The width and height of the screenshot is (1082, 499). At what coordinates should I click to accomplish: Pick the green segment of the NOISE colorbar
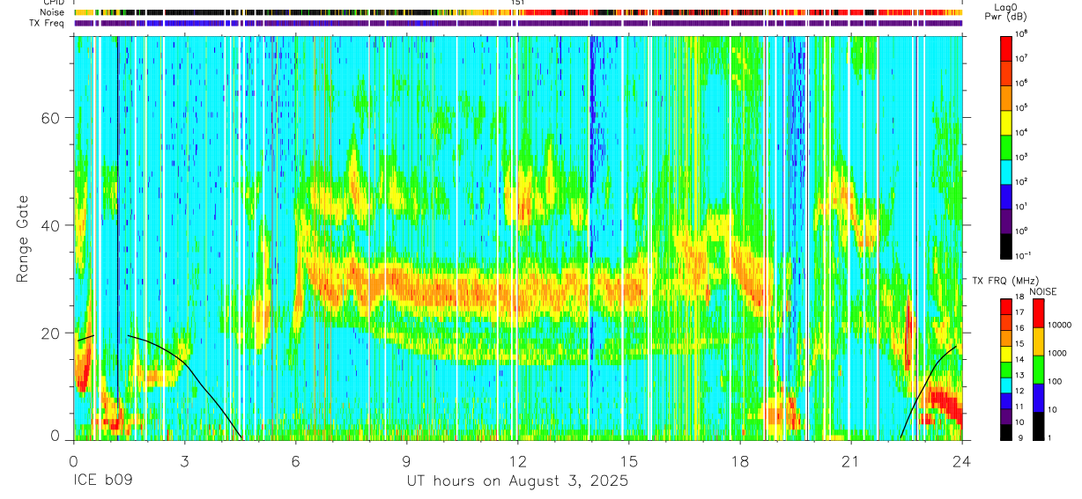click(x=1040, y=369)
